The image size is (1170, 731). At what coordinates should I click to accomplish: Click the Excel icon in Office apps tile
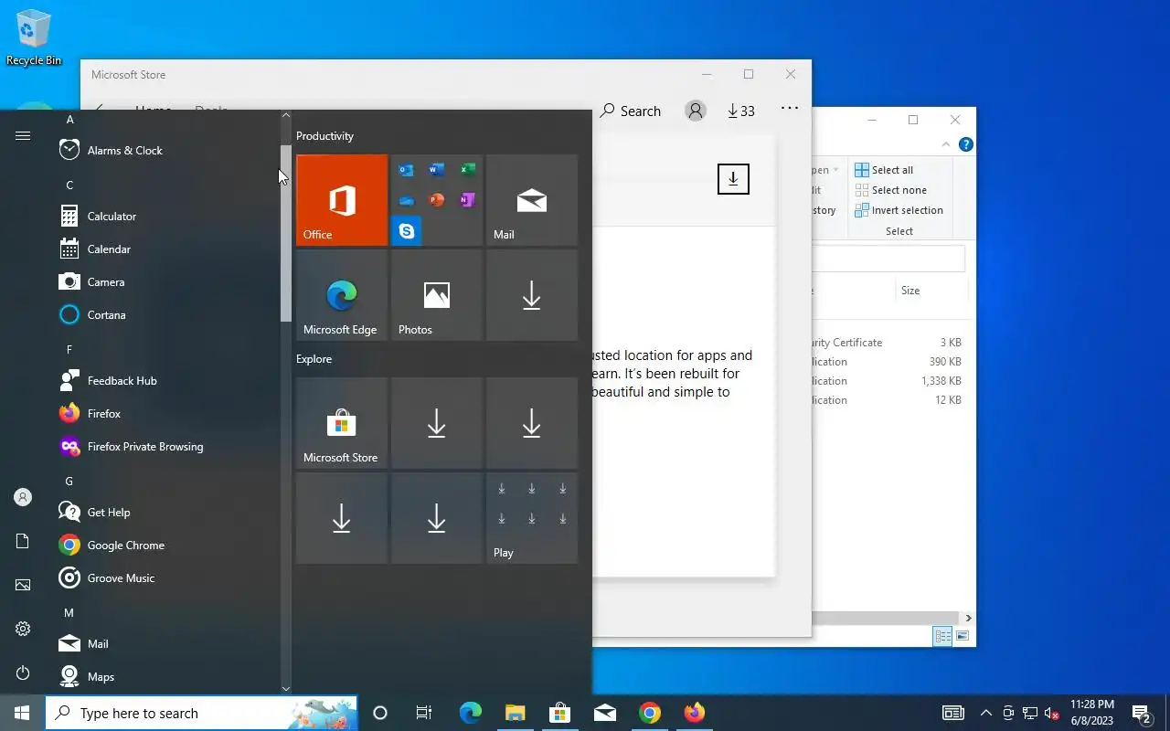point(467,170)
